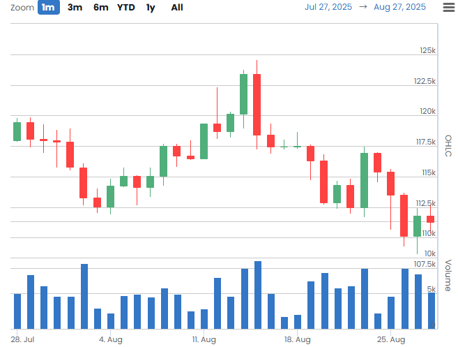Edit the Aug 27, 2025 end date
458x347 pixels.
[399, 7]
